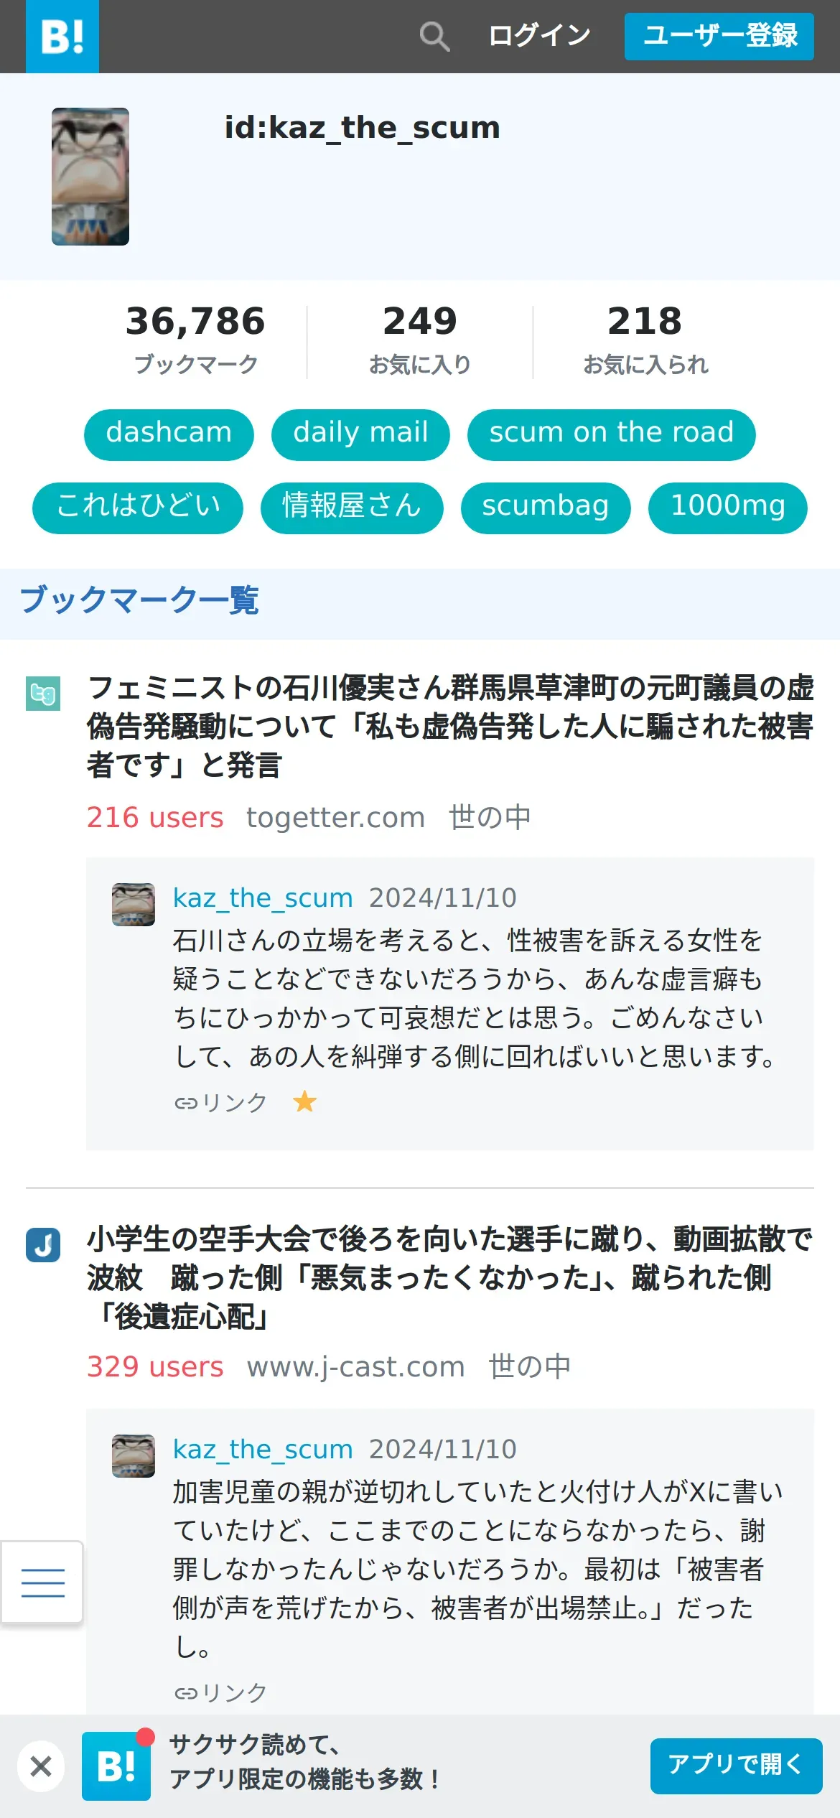This screenshot has height=1818, width=840.
Task: Open search with the magnifier icon
Action: pos(434,36)
